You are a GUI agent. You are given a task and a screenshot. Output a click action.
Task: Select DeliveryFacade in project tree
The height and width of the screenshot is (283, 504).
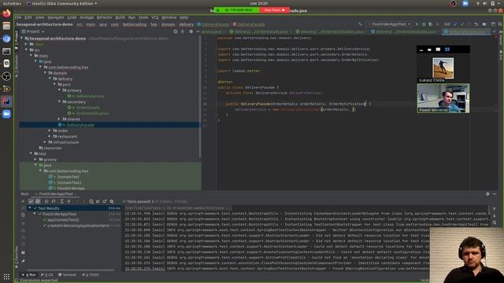pos(80,125)
